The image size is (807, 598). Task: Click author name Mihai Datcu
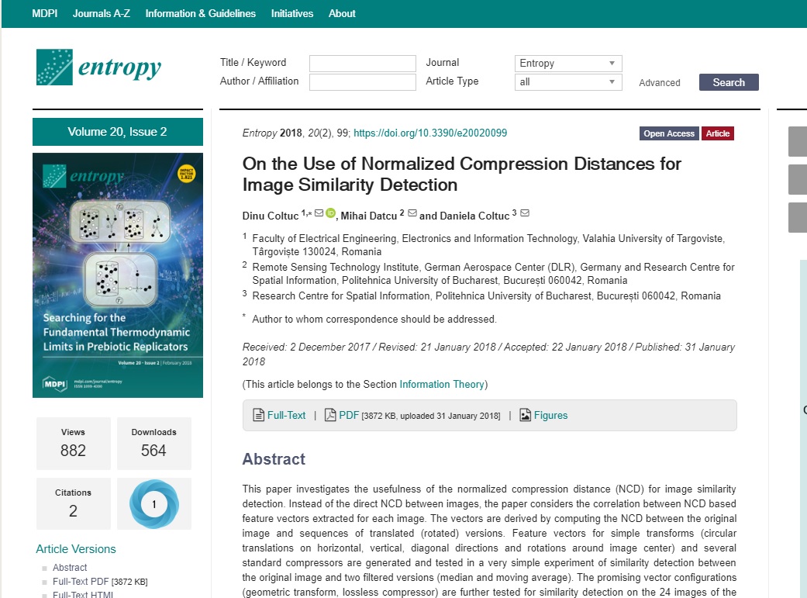tap(368, 216)
